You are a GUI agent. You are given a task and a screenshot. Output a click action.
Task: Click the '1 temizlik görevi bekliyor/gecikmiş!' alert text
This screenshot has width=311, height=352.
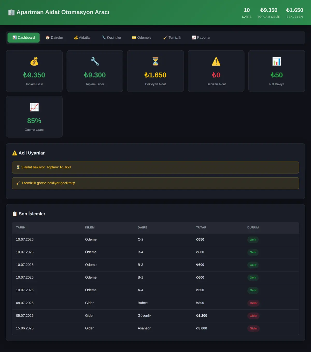tap(48, 183)
